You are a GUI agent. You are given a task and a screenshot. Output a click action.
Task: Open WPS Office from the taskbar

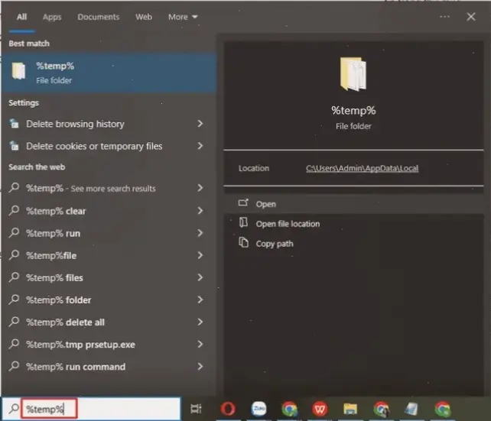320,409
